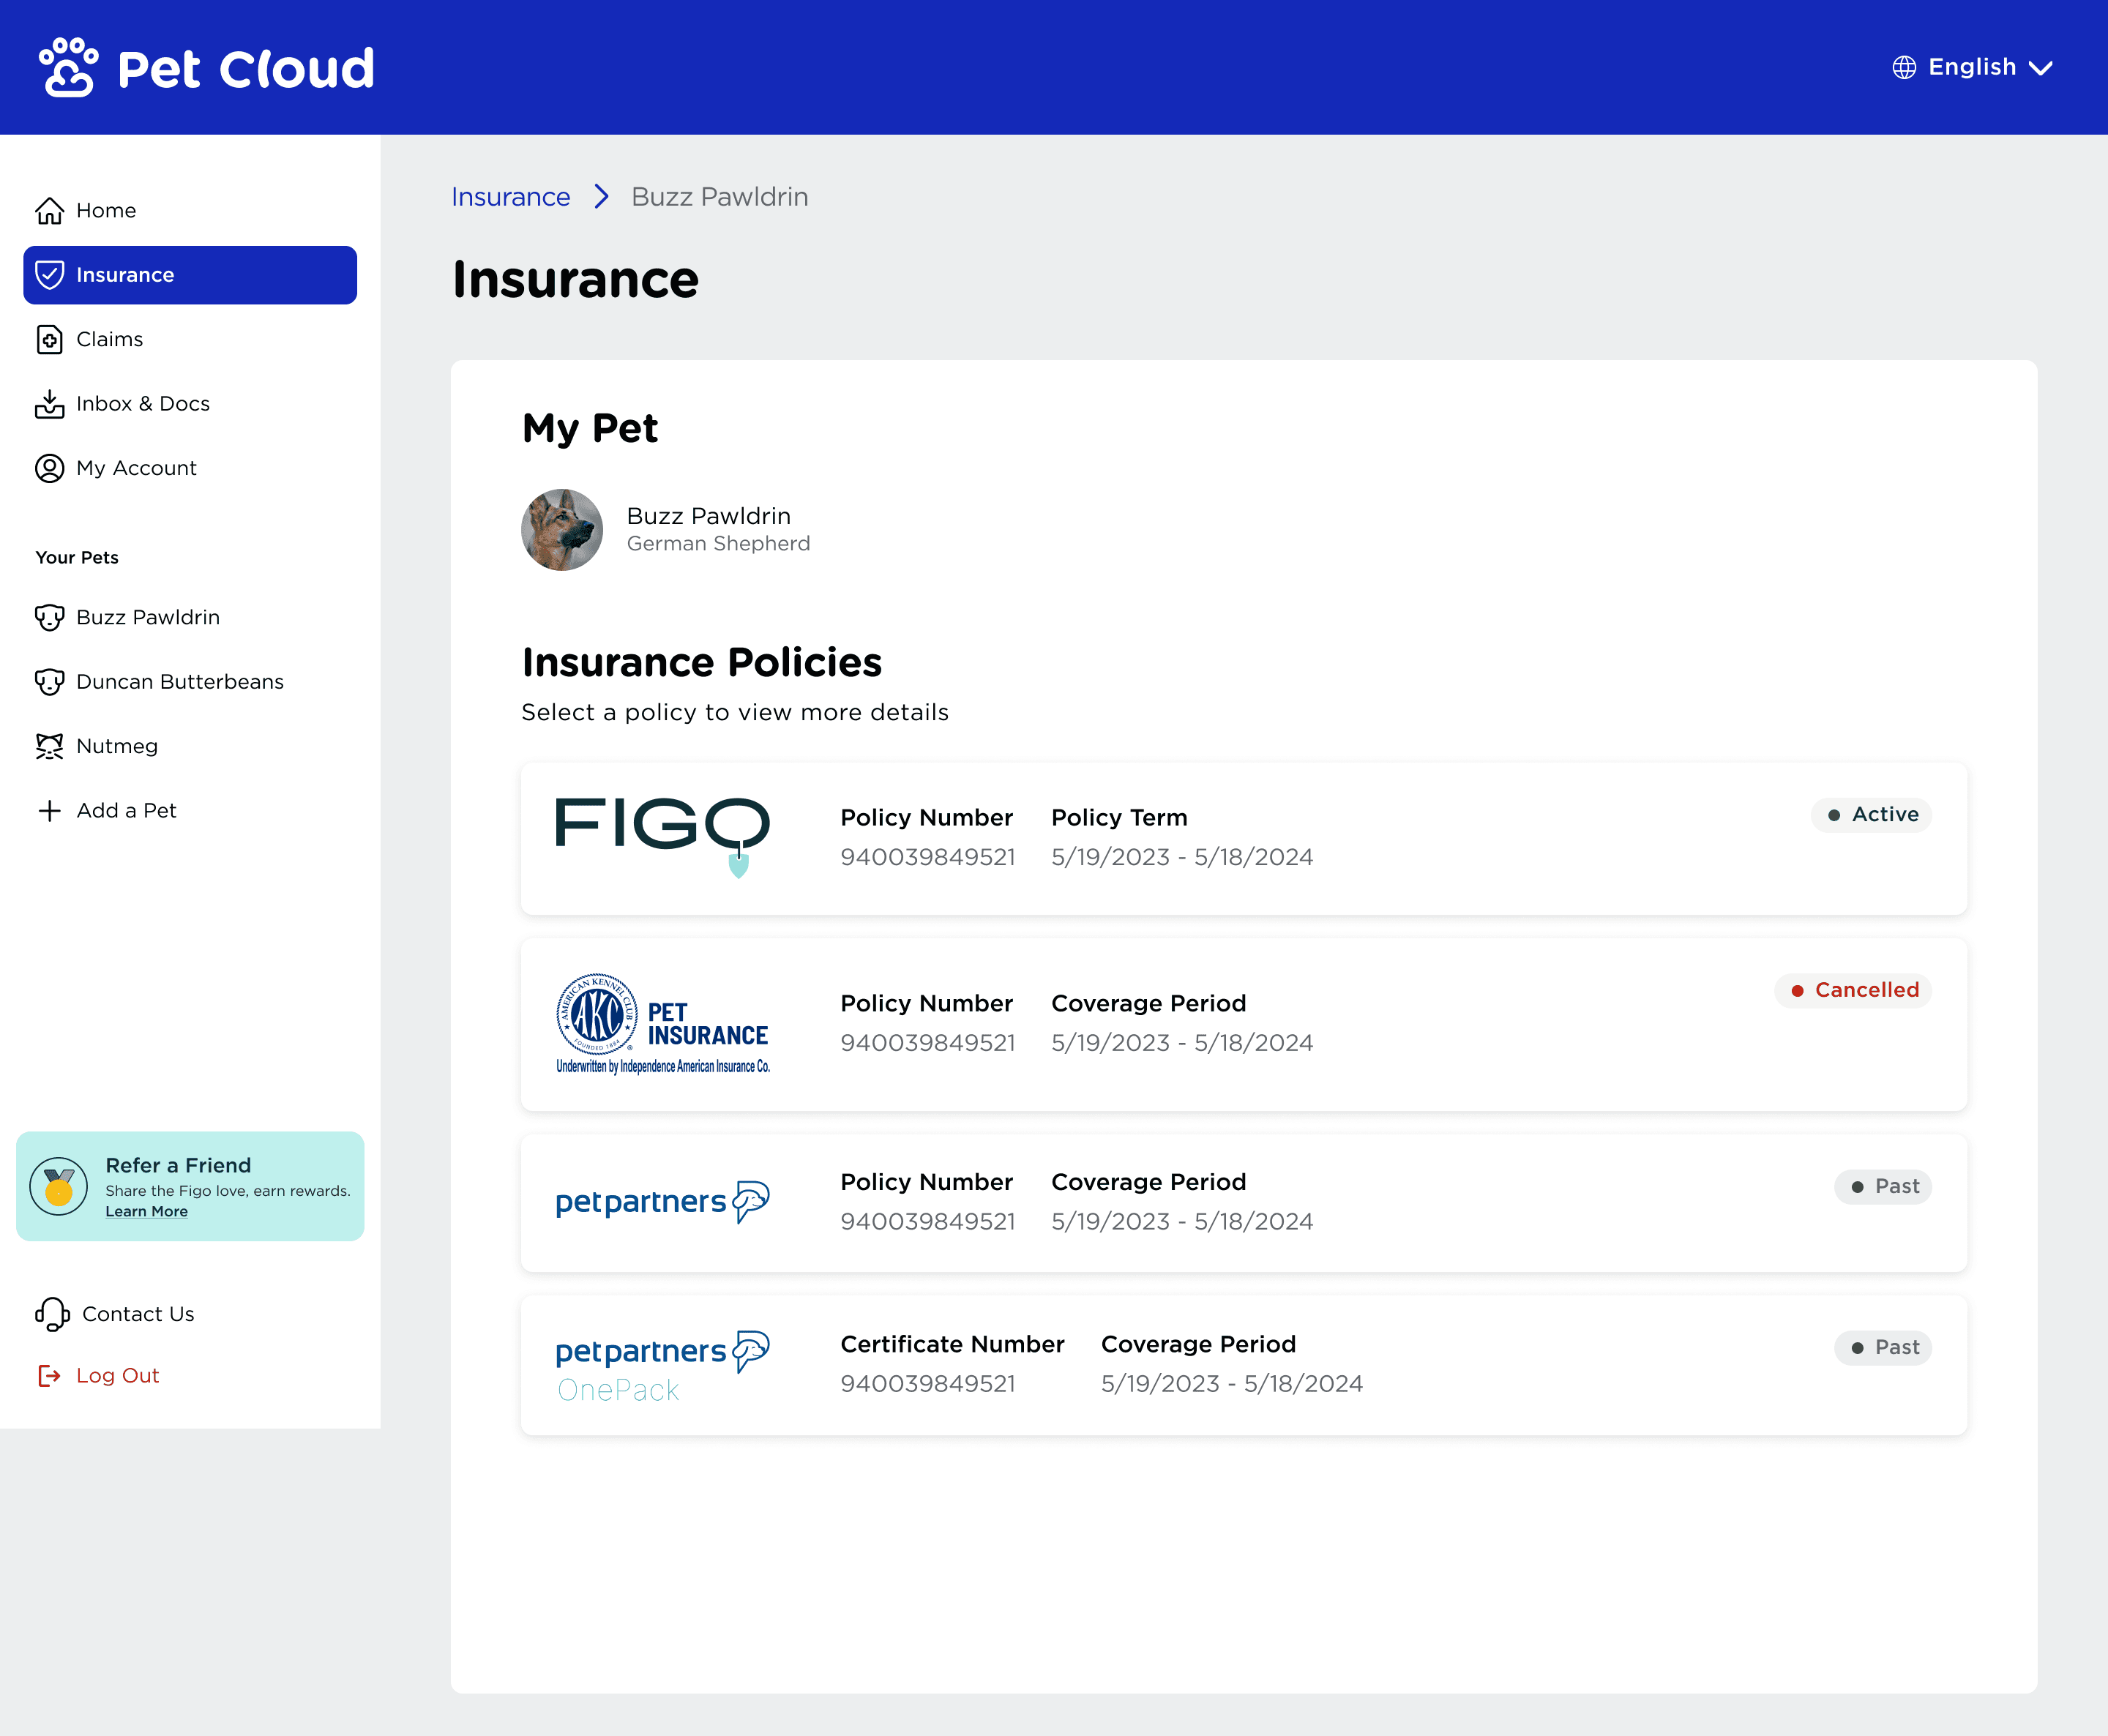Click the plus icon for Add a Pet
This screenshot has width=2108, height=1736.
click(49, 811)
